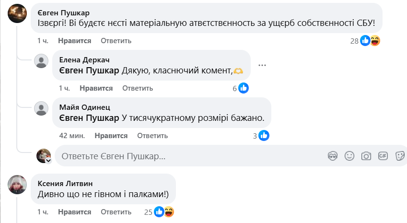Switch commenting profile via avatar dropdown arrow
This screenshot has height=223, width=407.
(48, 161)
